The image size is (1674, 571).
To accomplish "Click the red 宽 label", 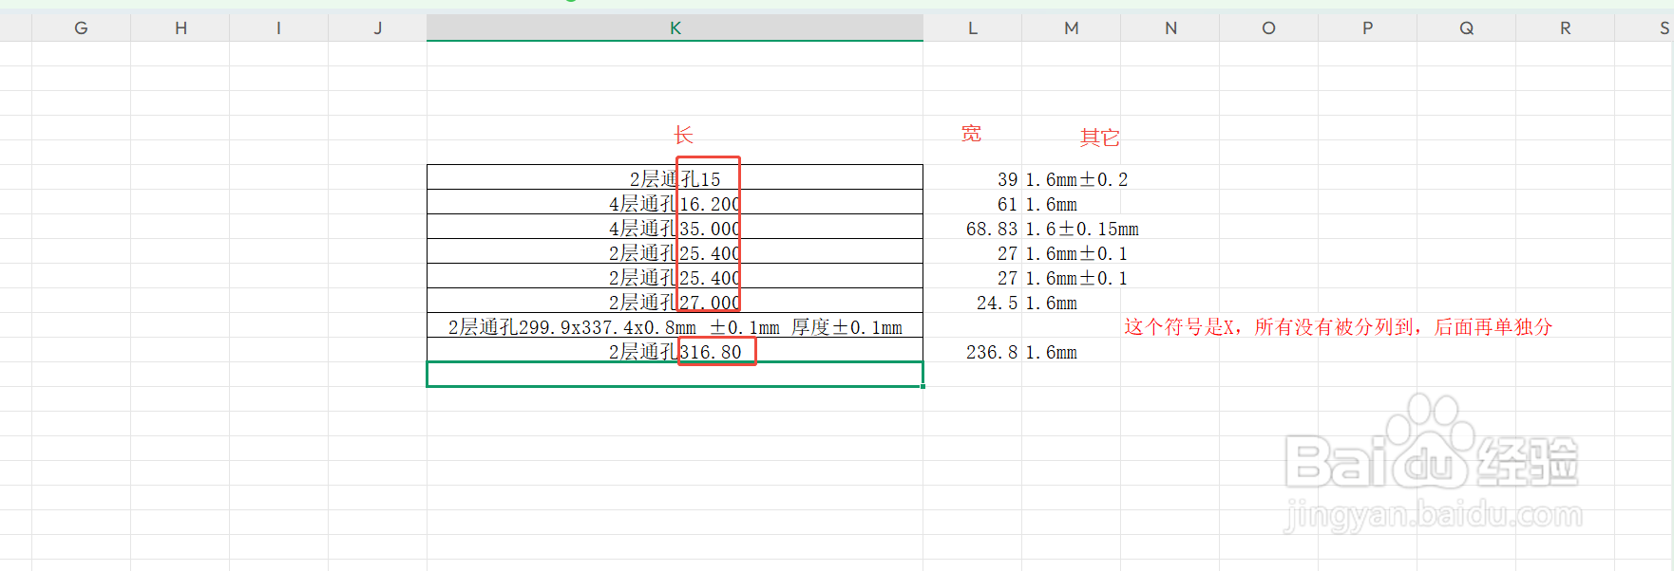I will coord(971,134).
